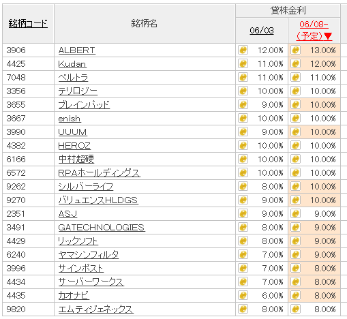Sort by 銘柄コード column header
The image size is (347, 319).
click(x=28, y=23)
